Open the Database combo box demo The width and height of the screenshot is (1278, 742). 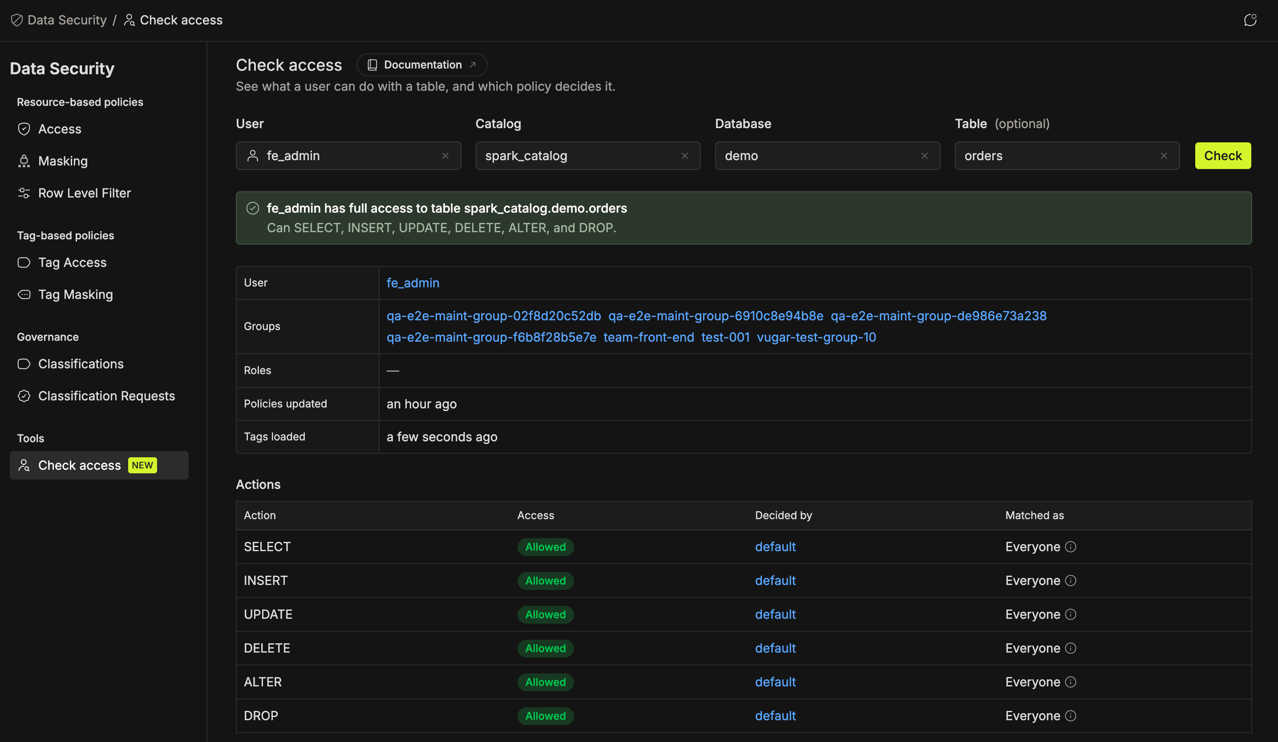coord(827,156)
